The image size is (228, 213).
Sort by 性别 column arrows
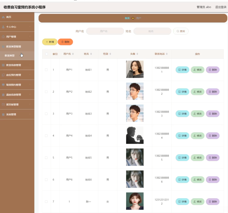(x=110, y=54)
